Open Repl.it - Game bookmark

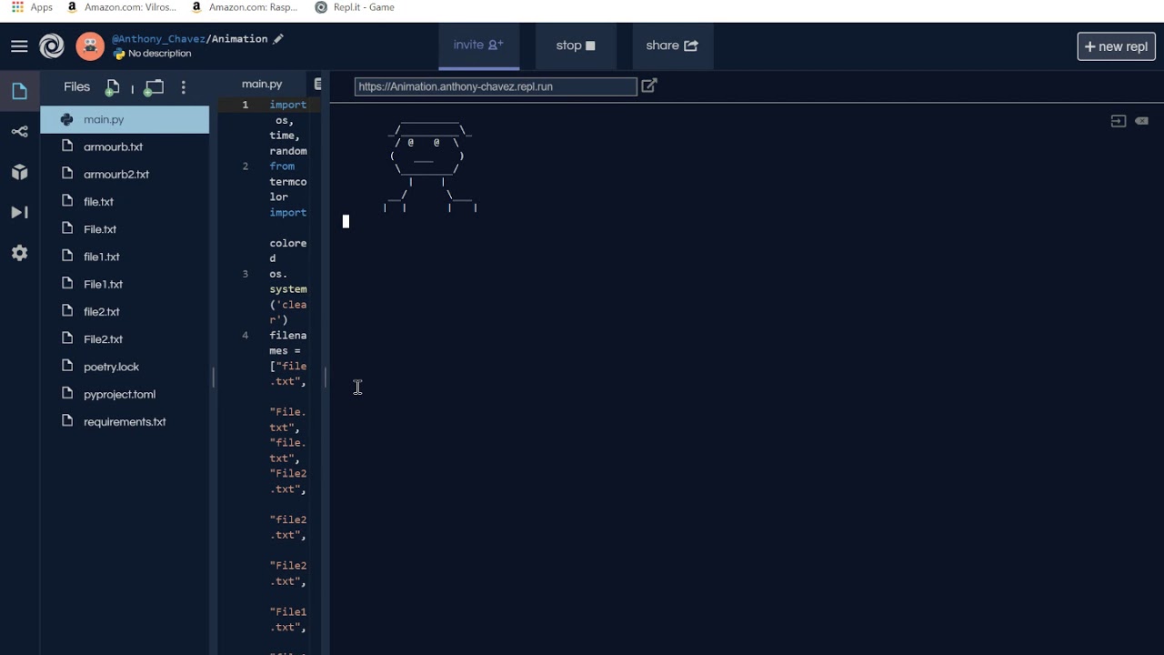pos(355,7)
